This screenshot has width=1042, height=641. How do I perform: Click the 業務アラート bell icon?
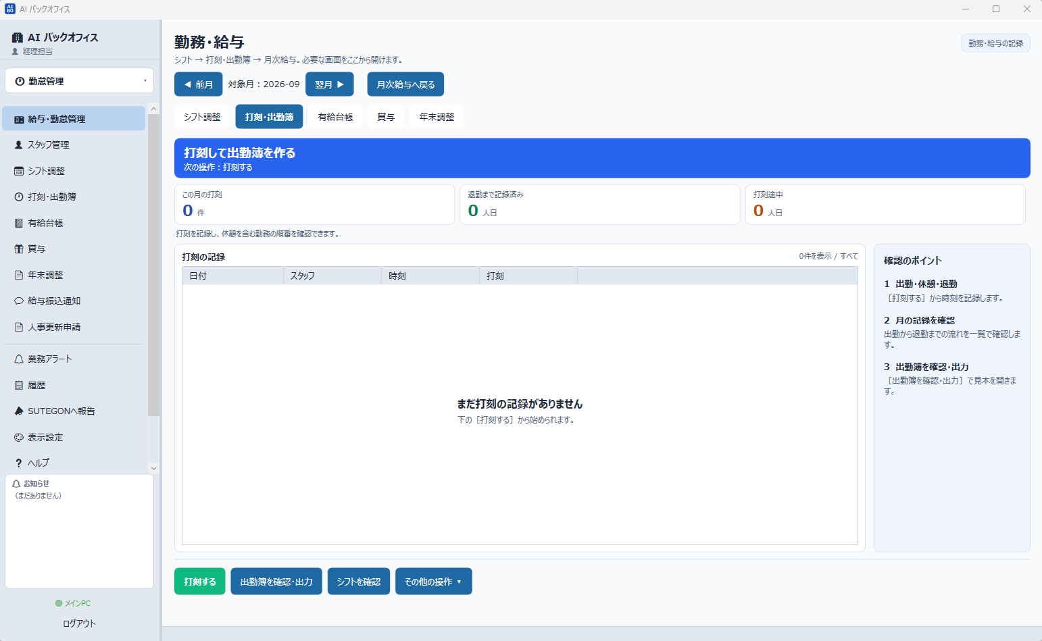(19, 359)
